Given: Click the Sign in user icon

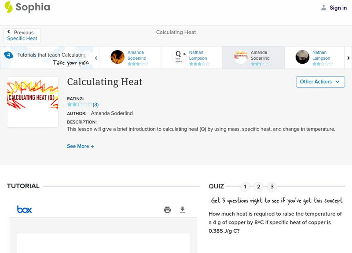Looking at the screenshot, I should pos(324,7).
